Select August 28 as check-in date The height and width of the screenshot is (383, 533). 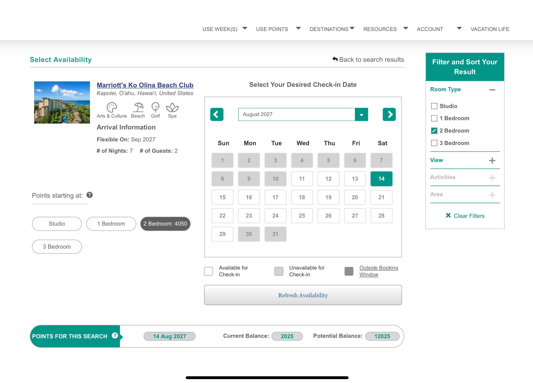tap(381, 216)
